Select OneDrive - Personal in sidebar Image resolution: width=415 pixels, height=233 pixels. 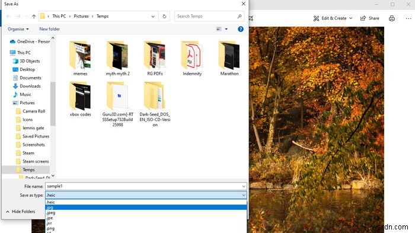30,42
